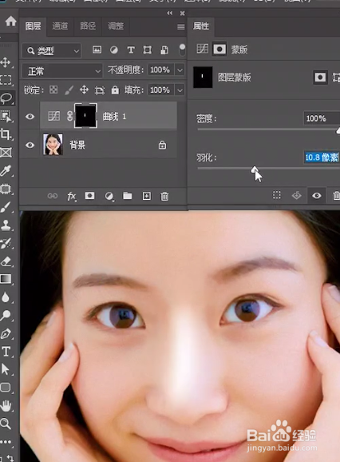Image resolution: width=340 pixels, height=462 pixels.
Task: Collapse the panel with double arrows
Action: click(x=170, y=13)
